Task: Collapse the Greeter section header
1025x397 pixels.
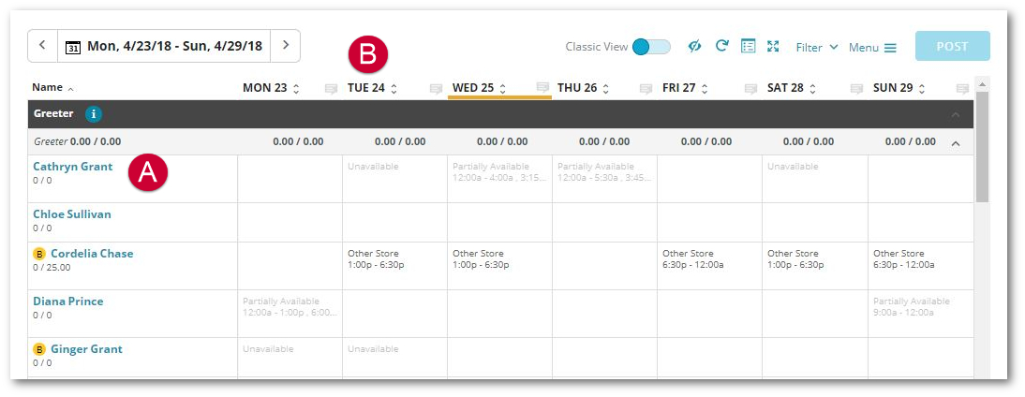Action: tap(956, 115)
